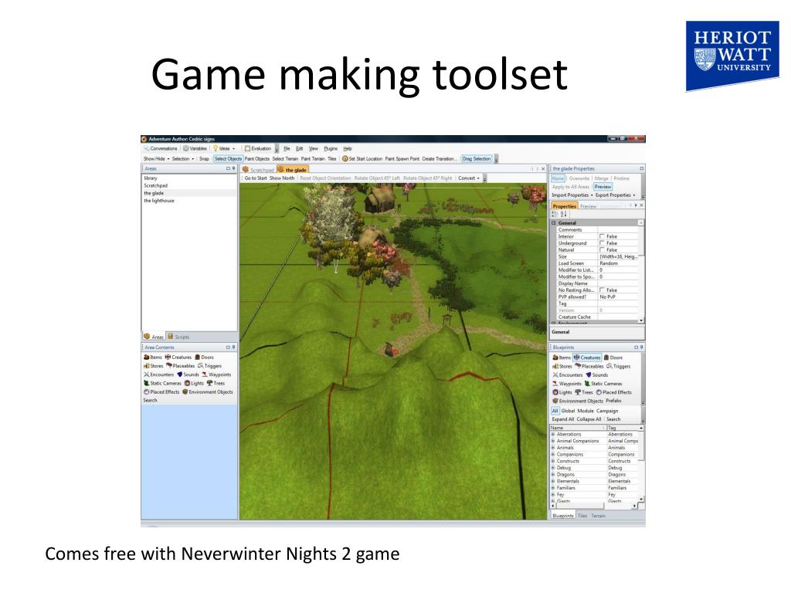This screenshot has height=593, width=791.
Task: Select Static Cameras in the Blueprints panel
Action: pos(603,384)
